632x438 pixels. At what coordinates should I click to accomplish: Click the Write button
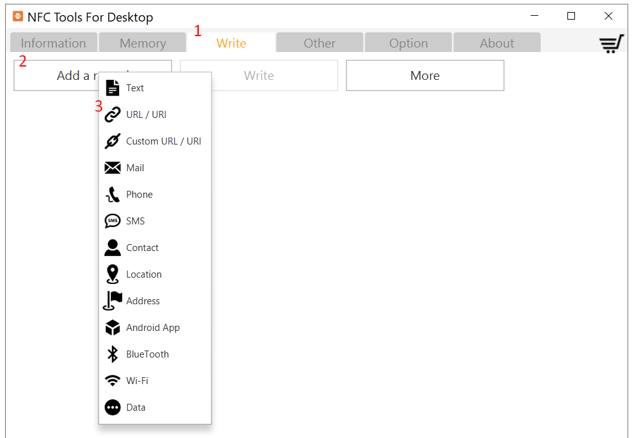(259, 75)
